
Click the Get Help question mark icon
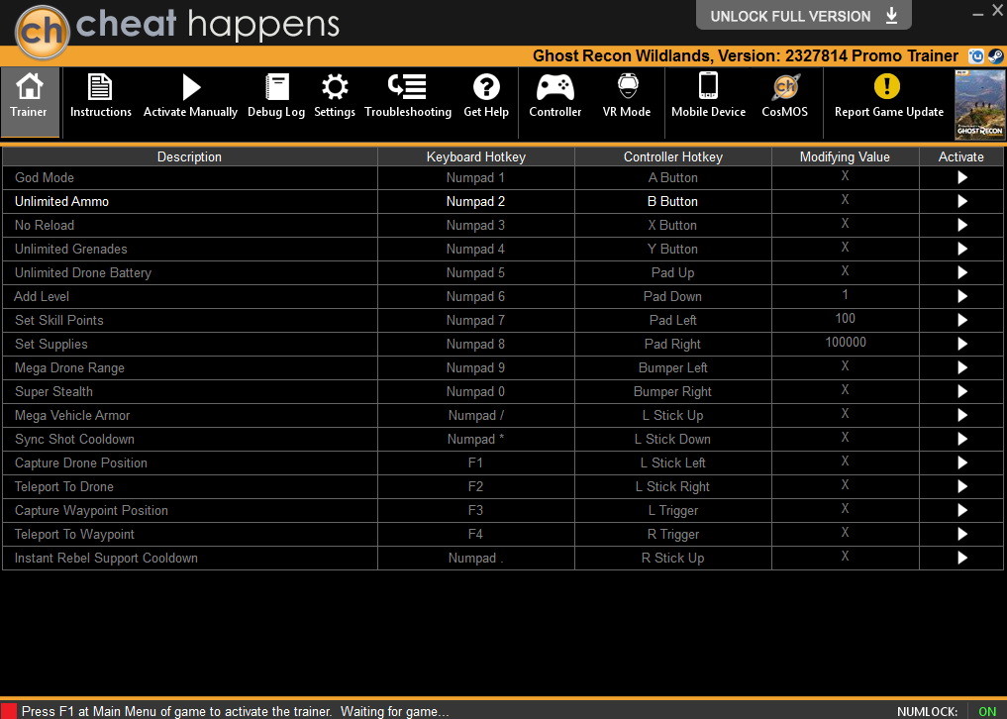486,87
